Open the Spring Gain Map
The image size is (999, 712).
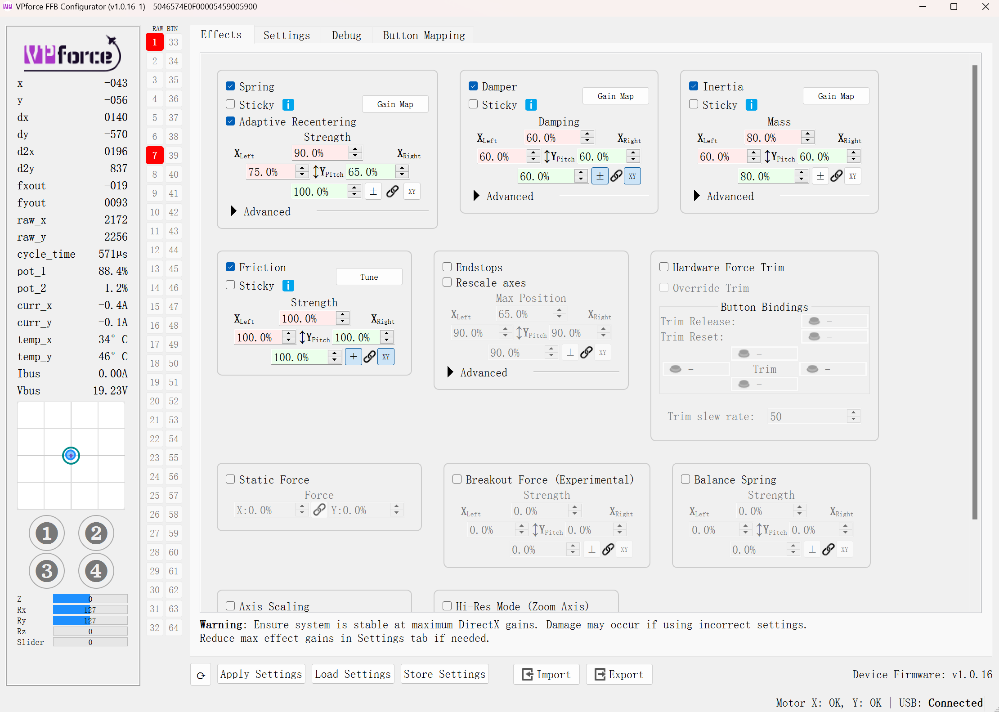coord(395,104)
